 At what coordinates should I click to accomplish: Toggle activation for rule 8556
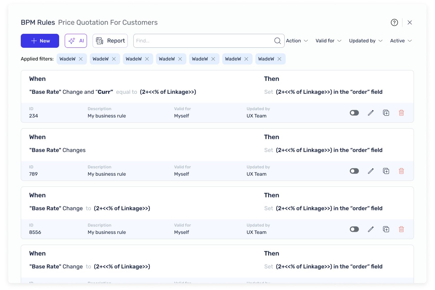(354, 229)
